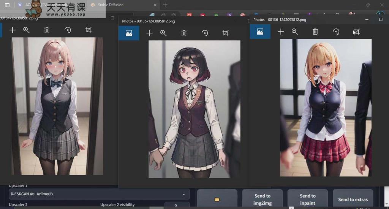Click the 00136-1243095812.png window title
This screenshot has width=389, height=209.
[x=280, y=20]
